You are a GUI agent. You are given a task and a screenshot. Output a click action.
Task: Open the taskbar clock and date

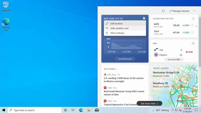(x=187, y=110)
